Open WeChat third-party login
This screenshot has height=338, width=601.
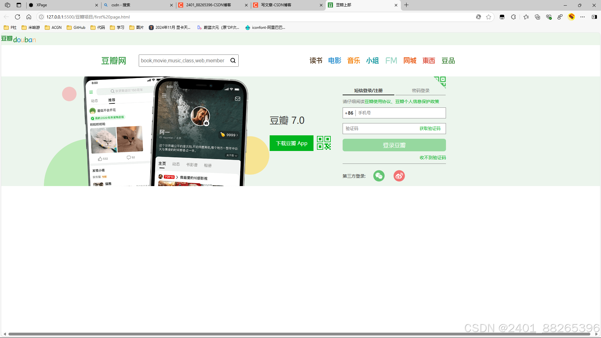(379, 176)
